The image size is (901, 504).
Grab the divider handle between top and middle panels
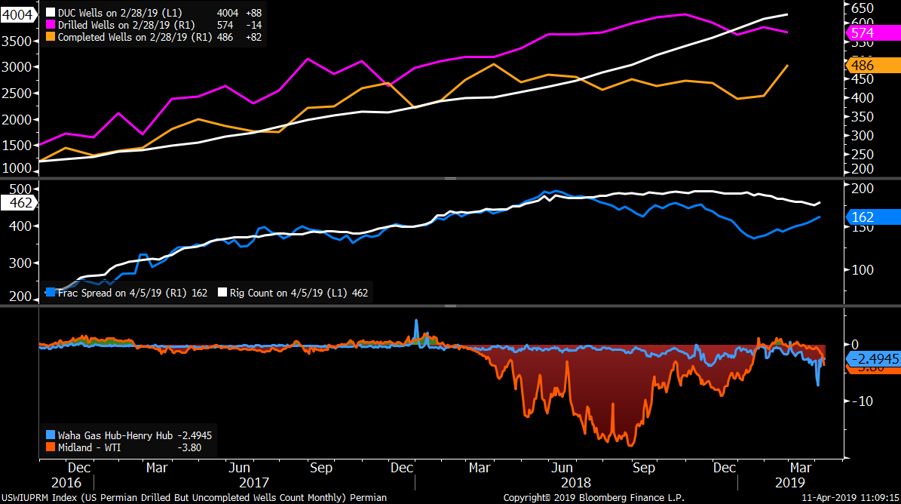point(451,179)
